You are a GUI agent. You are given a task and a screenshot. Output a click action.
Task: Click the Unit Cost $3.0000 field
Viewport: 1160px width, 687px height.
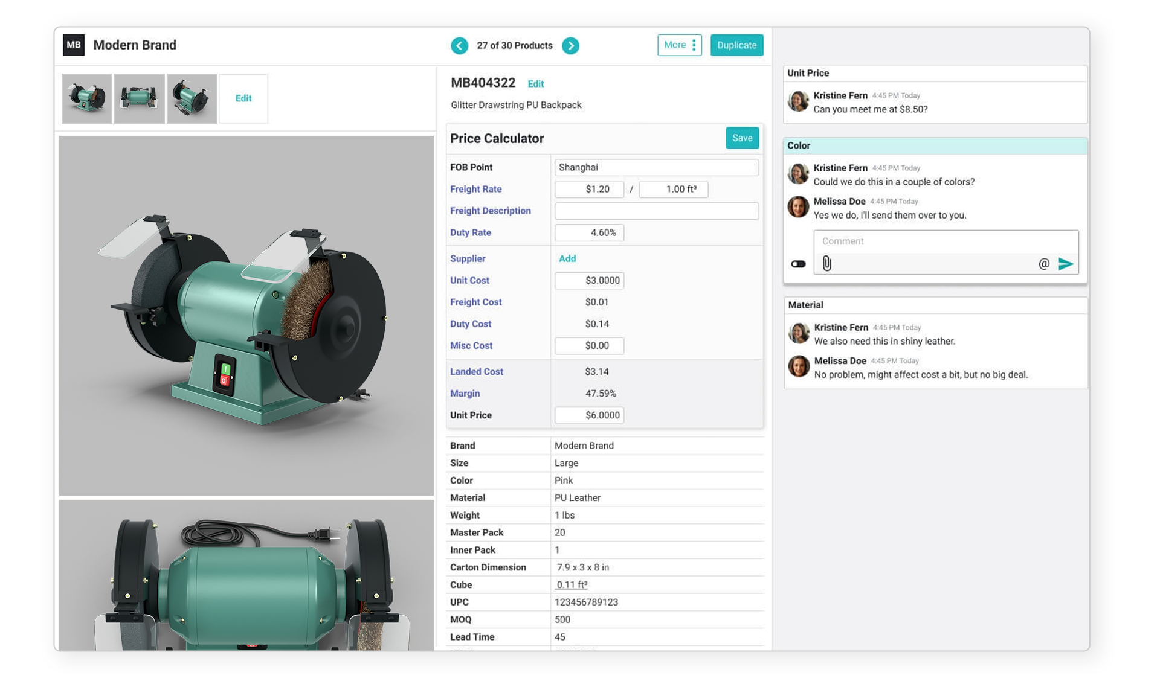(x=589, y=280)
